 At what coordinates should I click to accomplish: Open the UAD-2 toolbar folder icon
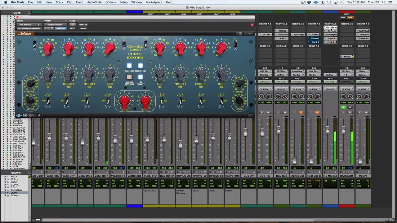(x=33, y=116)
